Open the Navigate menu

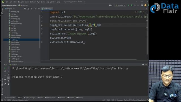tap(21, 2)
